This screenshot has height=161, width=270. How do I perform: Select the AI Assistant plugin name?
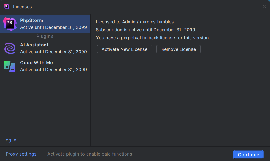[34, 45]
